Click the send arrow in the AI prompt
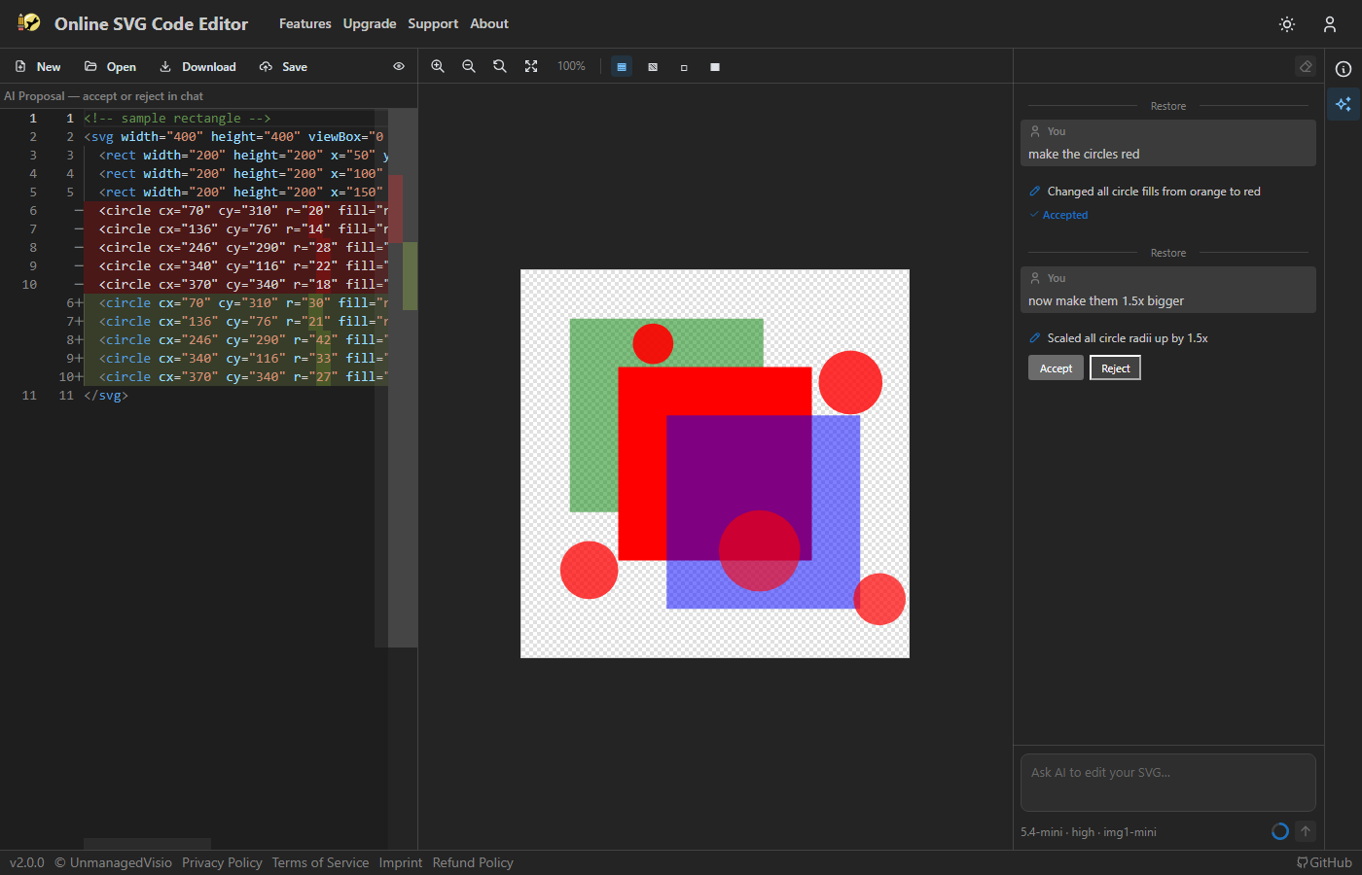Screen dimensions: 1362x875 tap(1306, 831)
